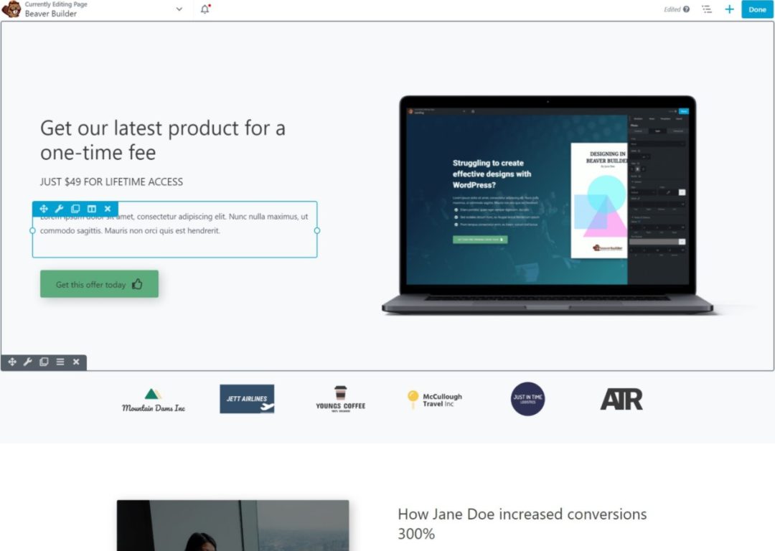Click the Jane Doe testimonial photo
The image size is (775, 551).
(232, 525)
